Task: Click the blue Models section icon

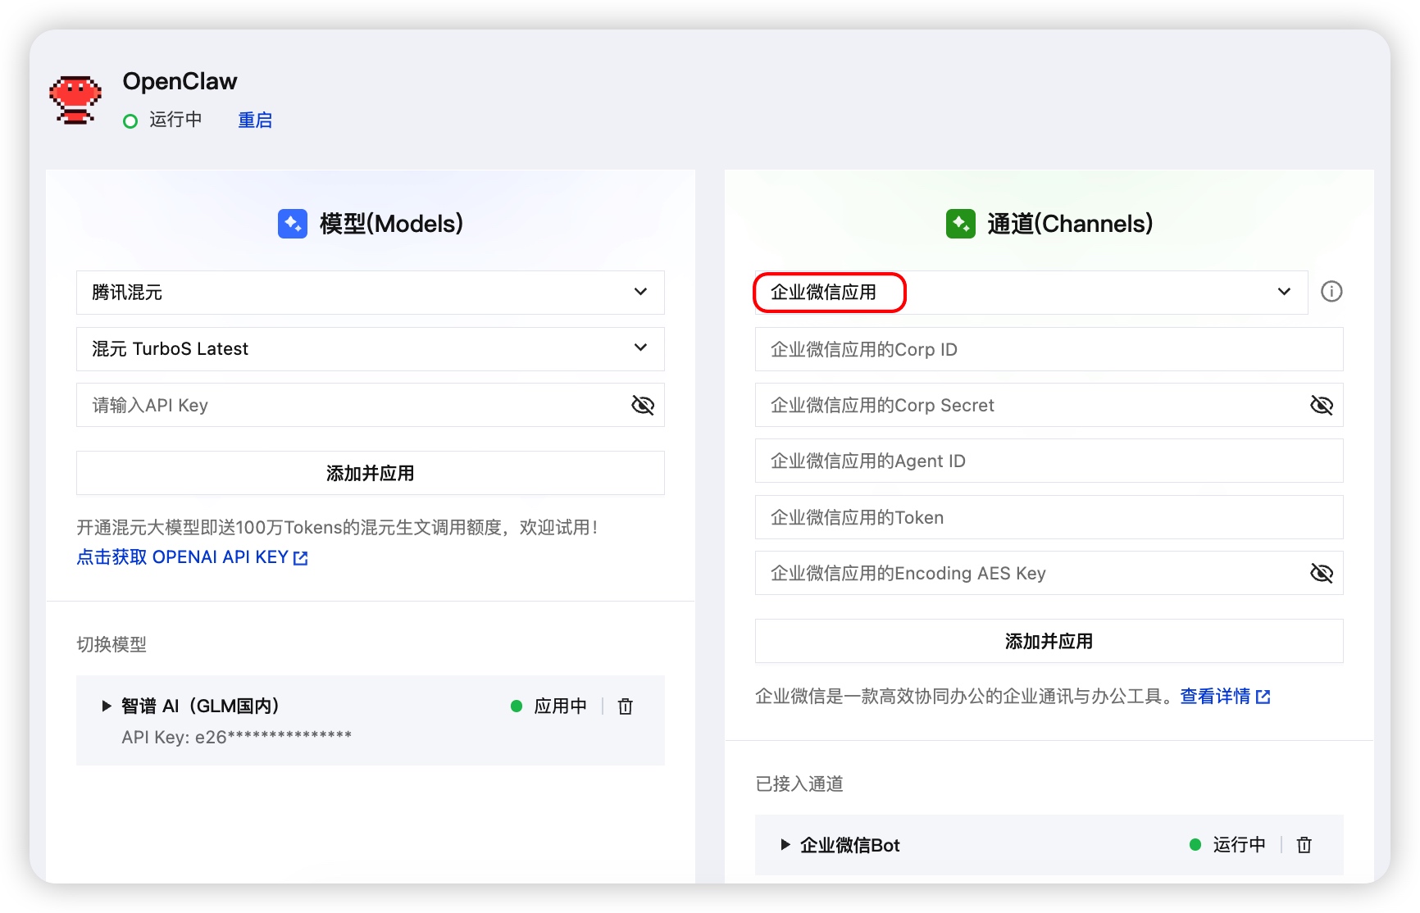Action: click(293, 224)
